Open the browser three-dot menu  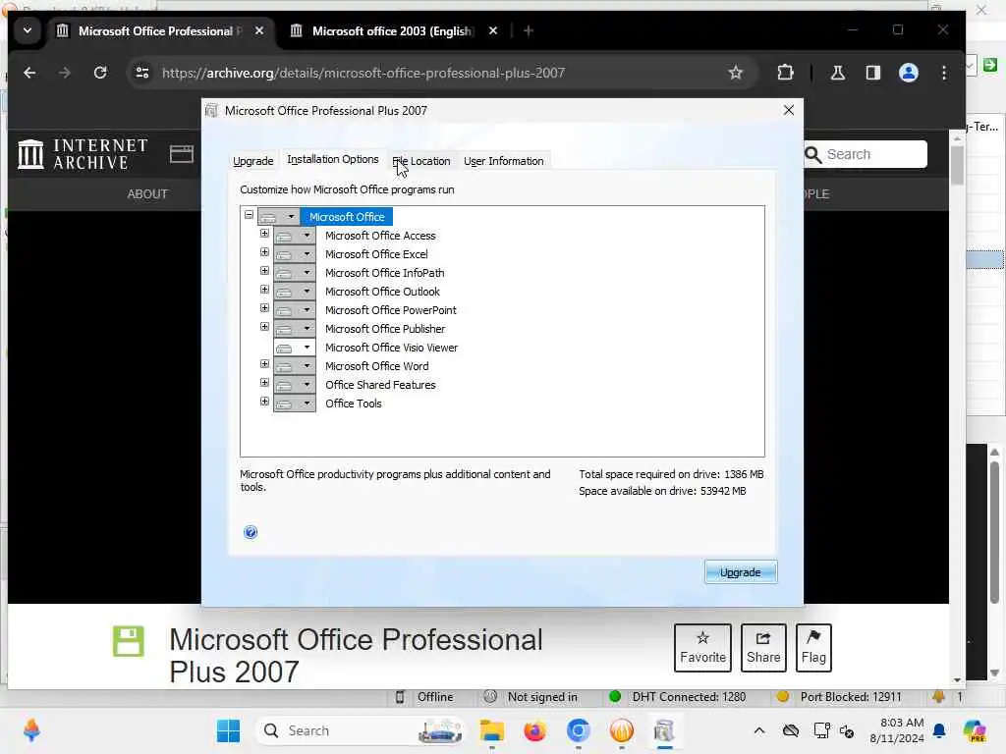click(944, 73)
